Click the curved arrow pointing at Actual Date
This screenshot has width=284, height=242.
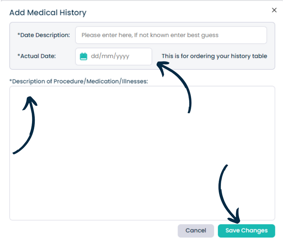tap(174, 87)
